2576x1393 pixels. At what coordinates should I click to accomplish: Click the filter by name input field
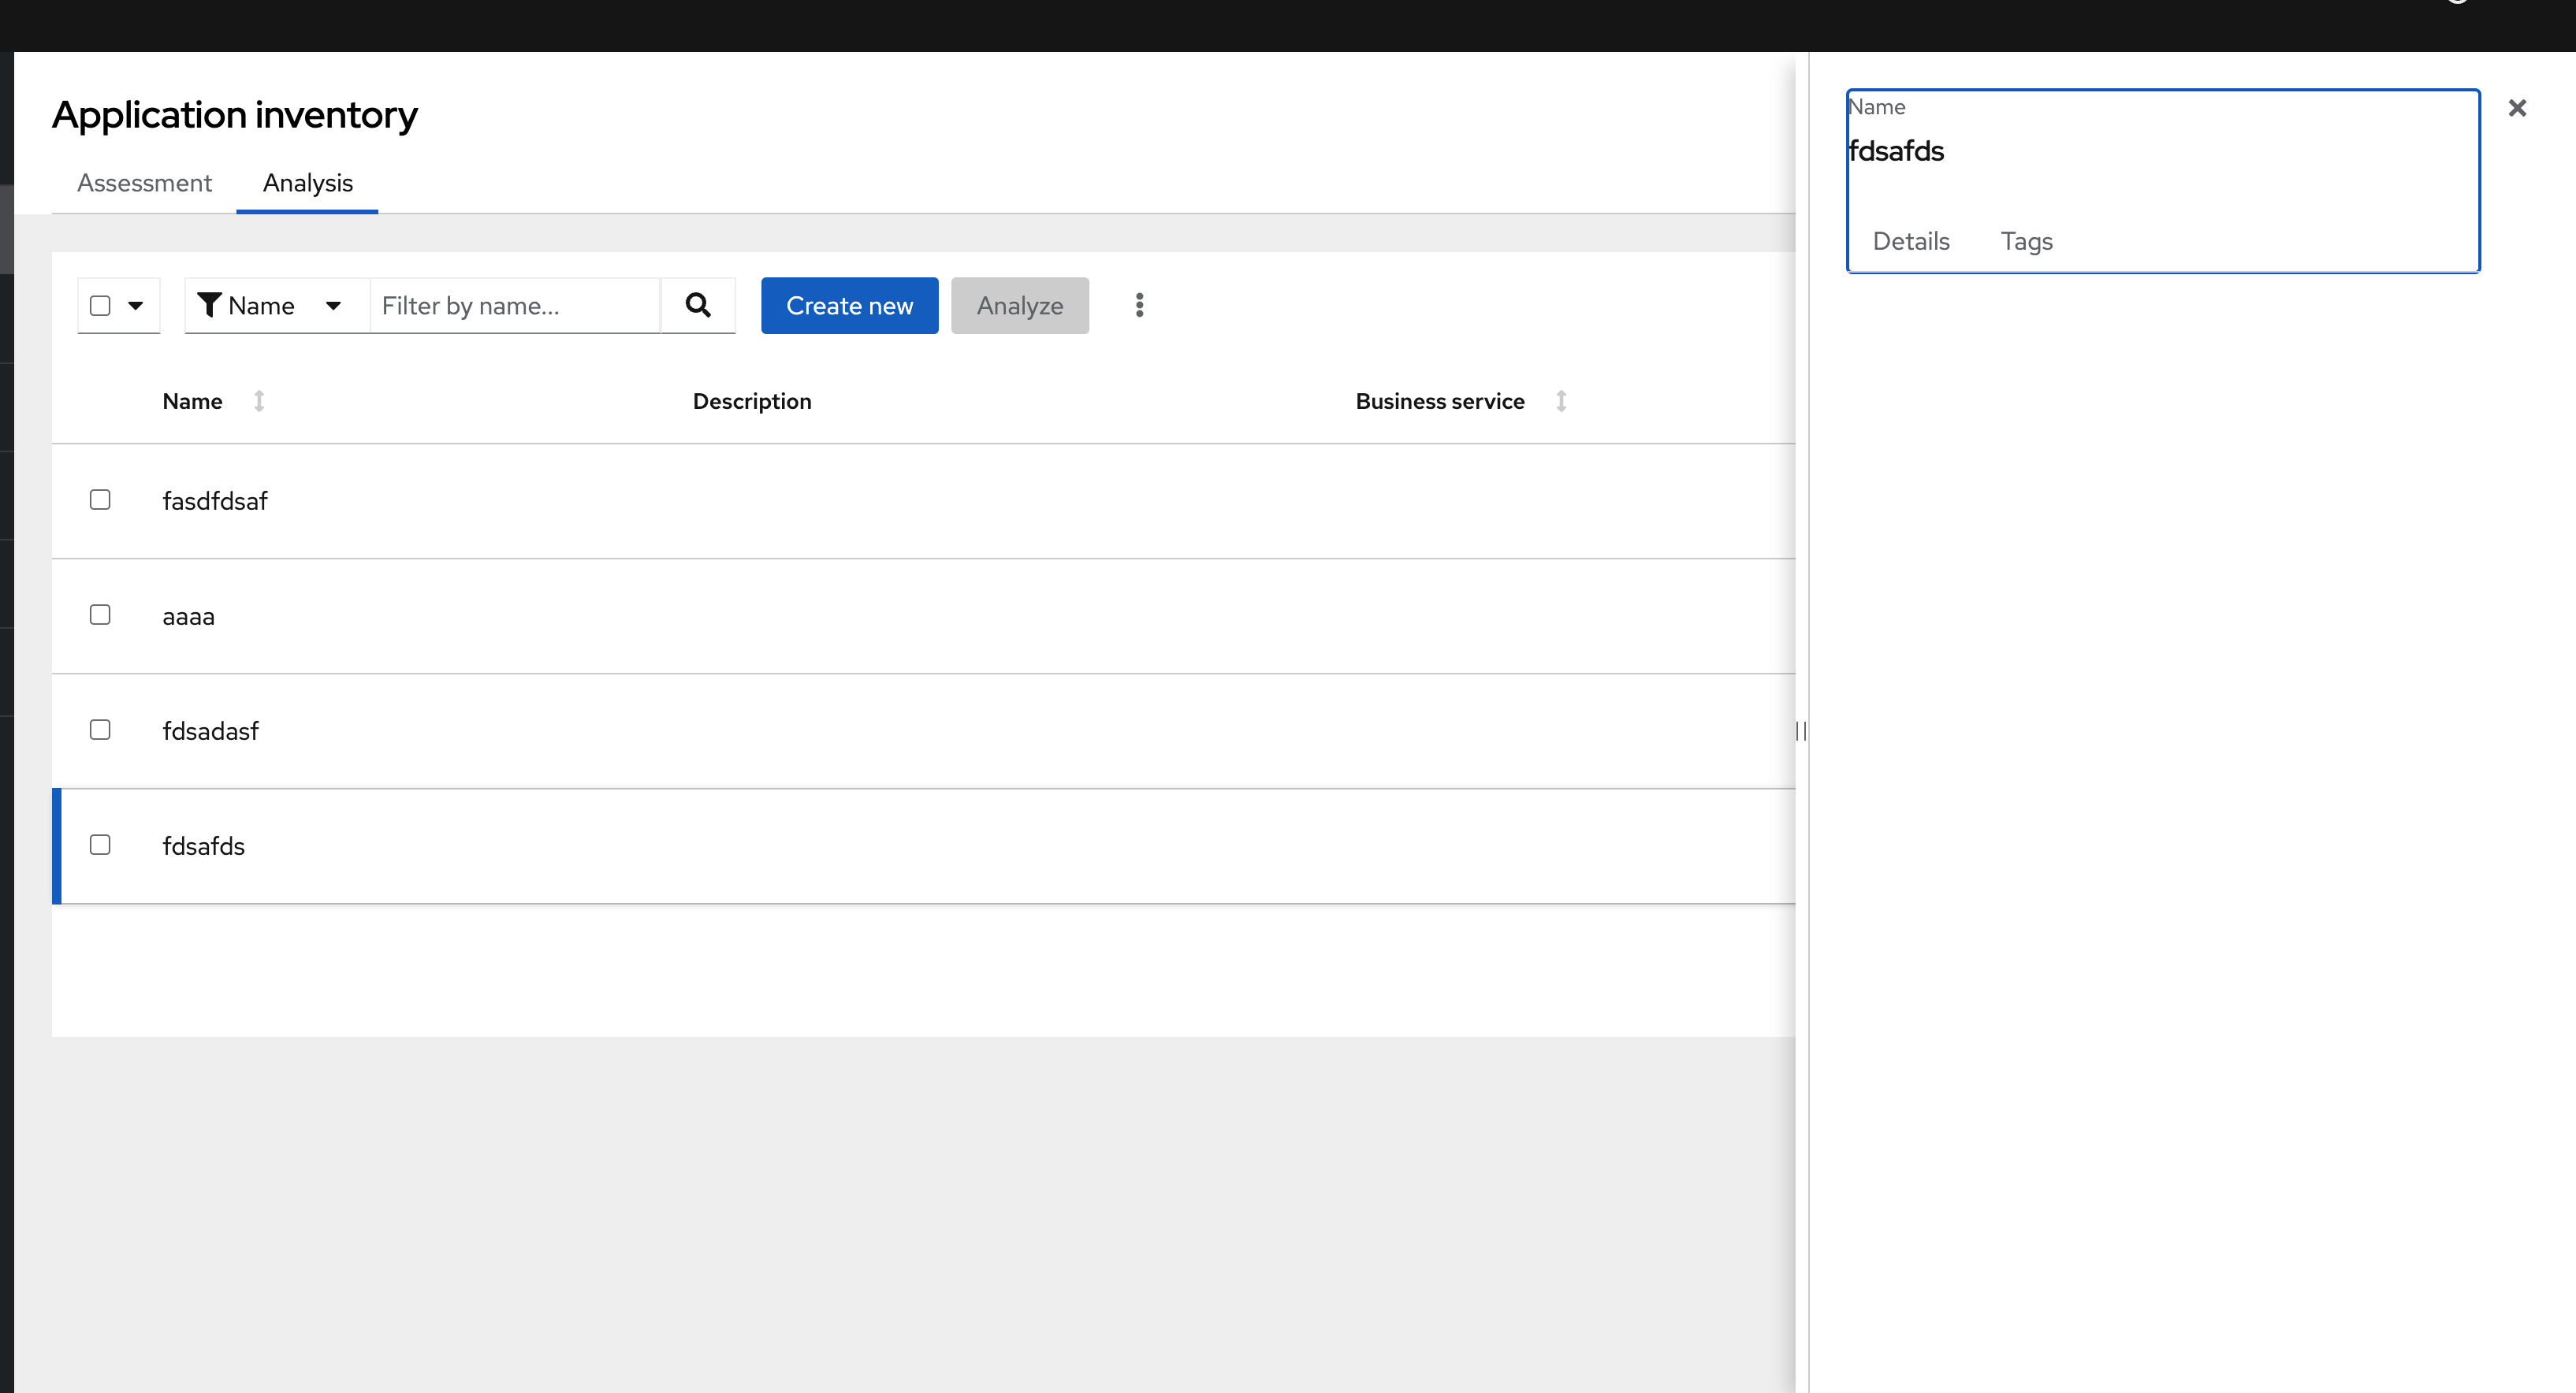pyautogui.click(x=514, y=305)
